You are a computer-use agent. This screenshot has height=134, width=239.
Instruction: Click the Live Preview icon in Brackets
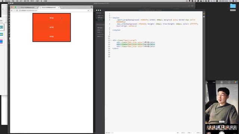pyautogui.click(x=204, y=14)
